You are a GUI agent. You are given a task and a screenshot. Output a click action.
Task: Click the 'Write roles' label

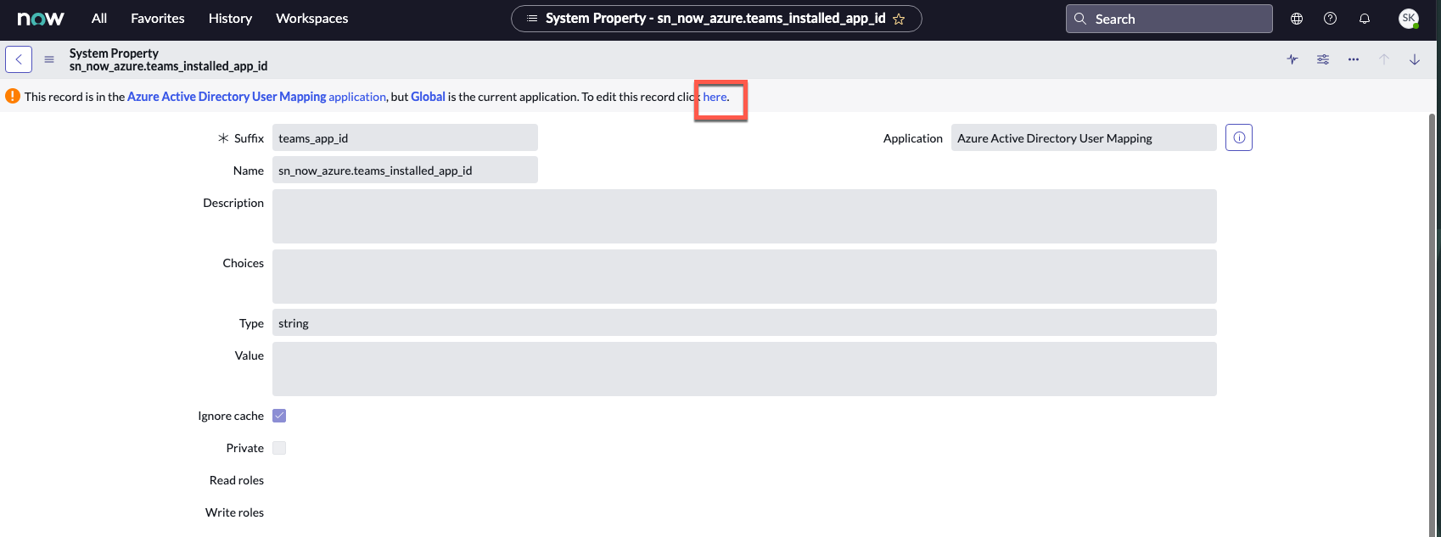point(234,512)
